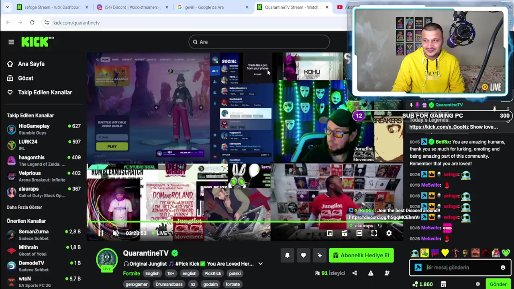Viewport: 514px width, 289px height.
Task: Open QuarantineTV avatar with LIVE badge
Action: pyautogui.click(x=107, y=260)
